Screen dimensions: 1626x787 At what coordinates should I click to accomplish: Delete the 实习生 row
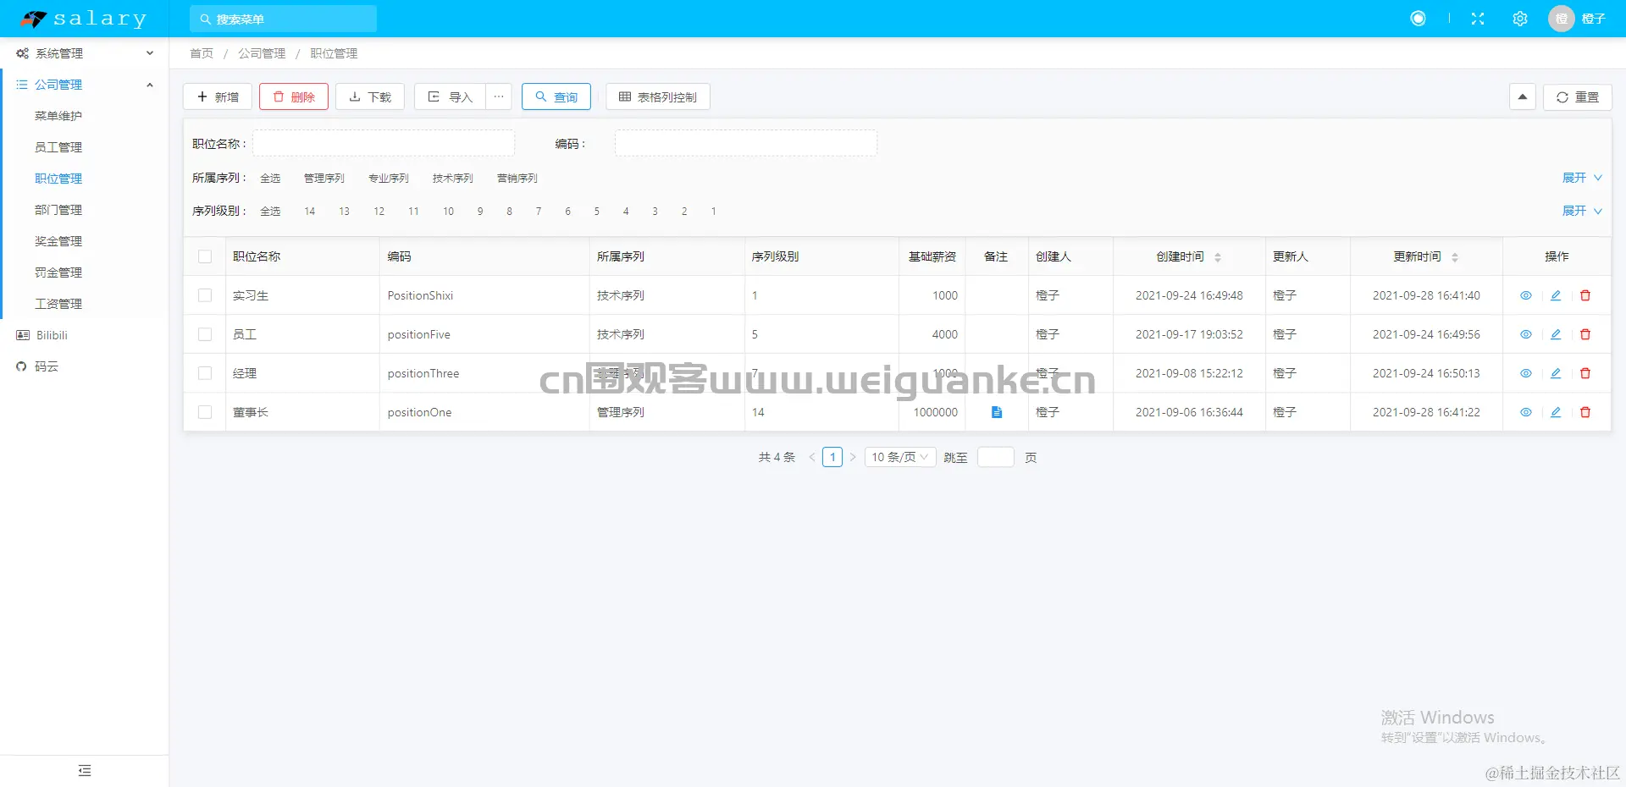click(1585, 295)
